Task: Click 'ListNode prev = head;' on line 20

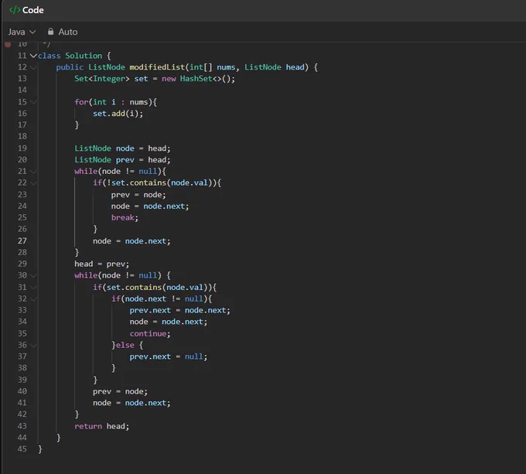Action: 122,159
